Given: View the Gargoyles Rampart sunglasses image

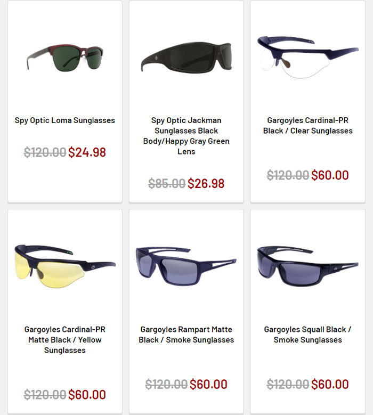Looking at the screenshot, I should point(186,266).
